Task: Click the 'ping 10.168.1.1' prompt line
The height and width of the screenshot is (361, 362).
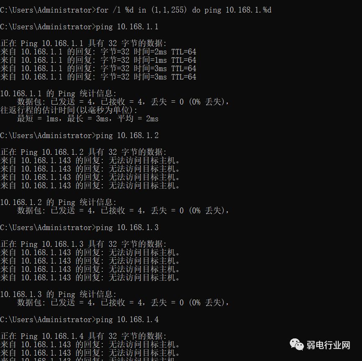Action: point(79,27)
